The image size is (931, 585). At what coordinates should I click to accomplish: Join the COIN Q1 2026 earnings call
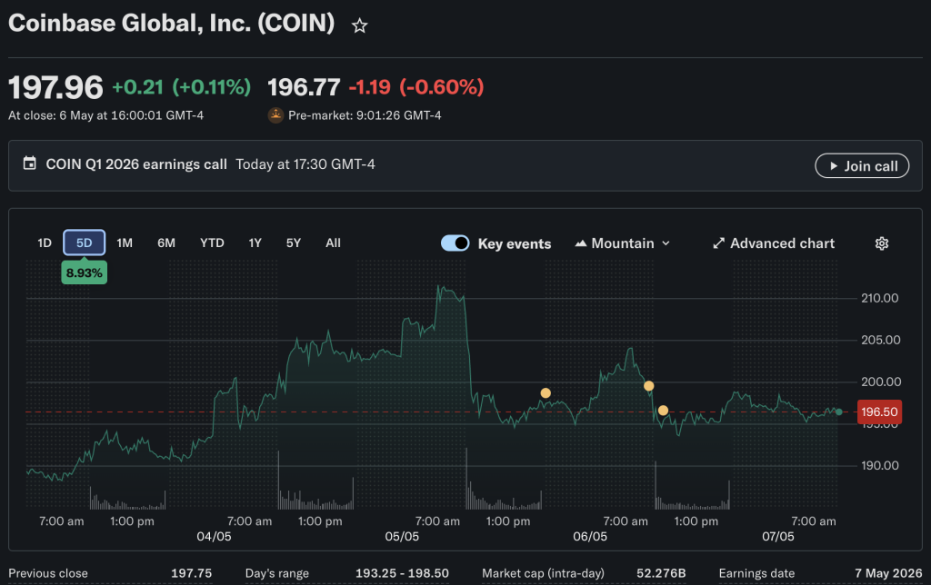click(862, 165)
